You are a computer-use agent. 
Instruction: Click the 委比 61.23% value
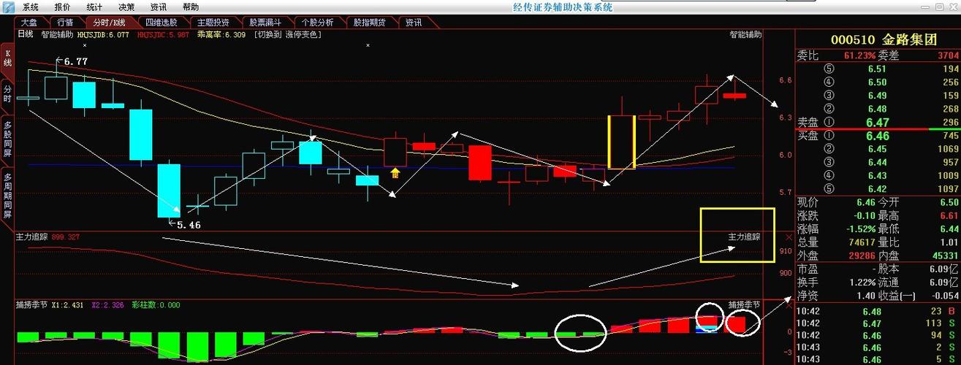point(859,55)
